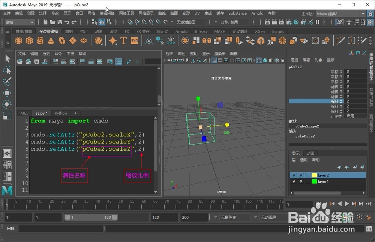Create an SVG object from the shelf

tap(134, 40)
